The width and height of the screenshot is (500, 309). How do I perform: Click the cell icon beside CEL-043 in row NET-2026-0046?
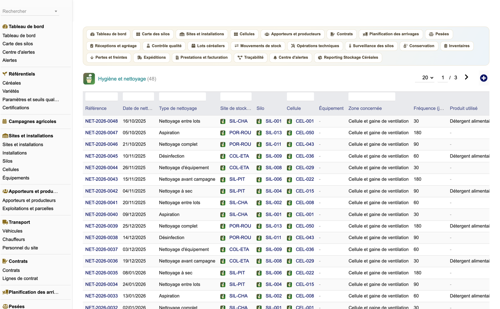[x=289, y=144]
